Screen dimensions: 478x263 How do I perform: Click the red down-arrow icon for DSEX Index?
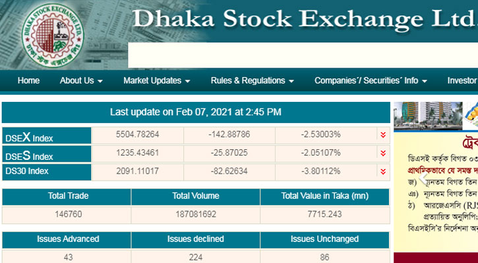pos(382,135)
